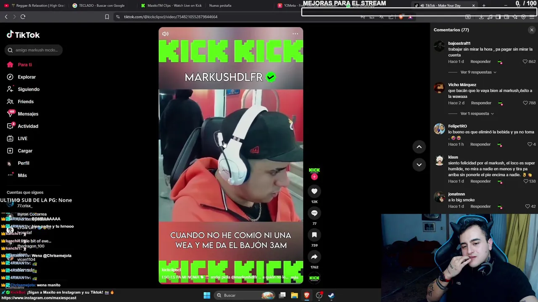Open jonatnnn's profile name
Viewport: 538px width, 302px height.
(x=456, y=194)
